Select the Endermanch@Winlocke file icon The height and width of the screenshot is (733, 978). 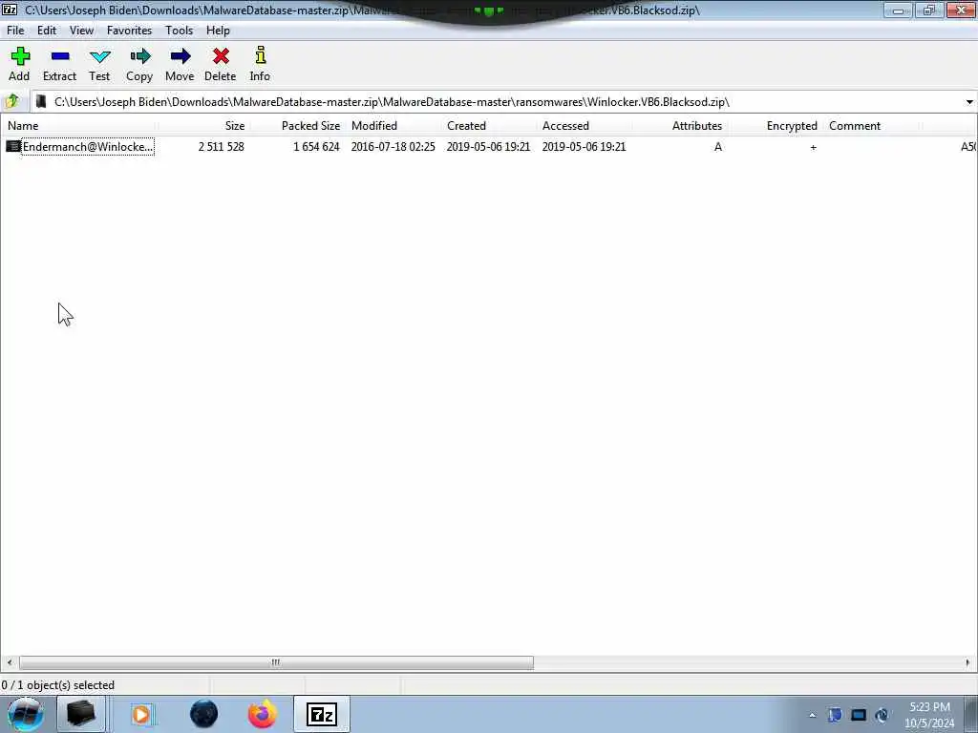13,146
